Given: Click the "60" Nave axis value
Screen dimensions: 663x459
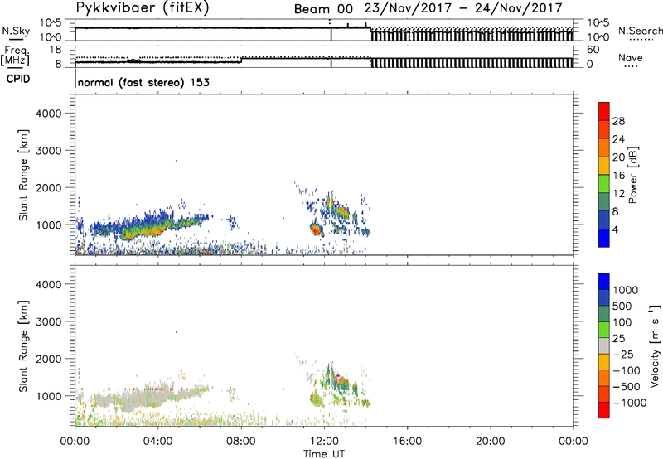Looking at the screenshot, I should click(x=593, y=50).
